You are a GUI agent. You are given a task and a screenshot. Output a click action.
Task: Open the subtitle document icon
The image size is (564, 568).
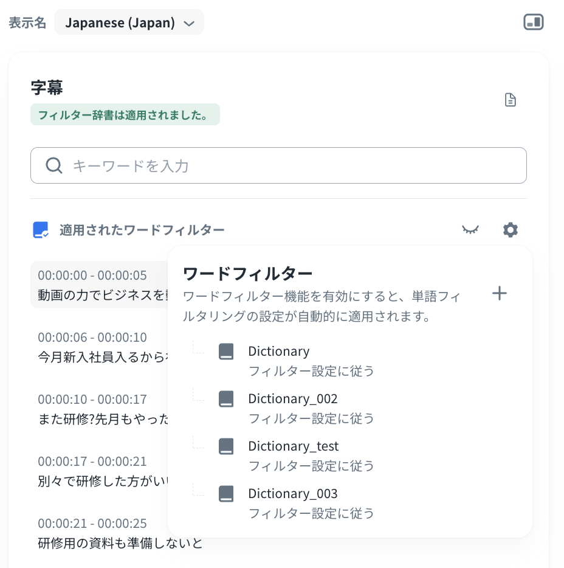(510, 100)
